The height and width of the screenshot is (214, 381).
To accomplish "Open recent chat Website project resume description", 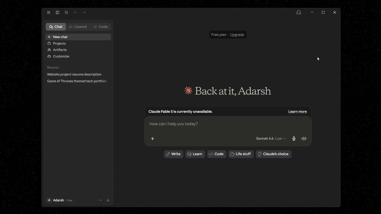I will click(x=74, y=74).
